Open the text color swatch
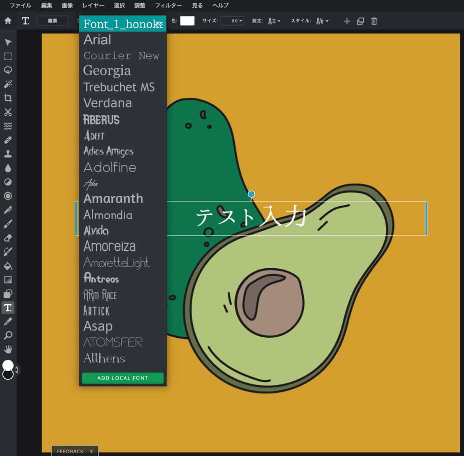The height and width of the screenshot is (456, 464). click(x=187, y=20)
